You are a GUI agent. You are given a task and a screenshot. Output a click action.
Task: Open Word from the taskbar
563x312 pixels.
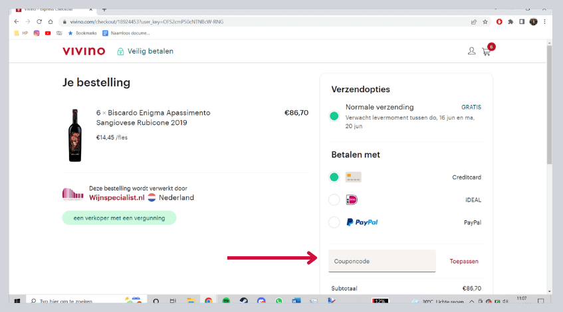[296, 301]
